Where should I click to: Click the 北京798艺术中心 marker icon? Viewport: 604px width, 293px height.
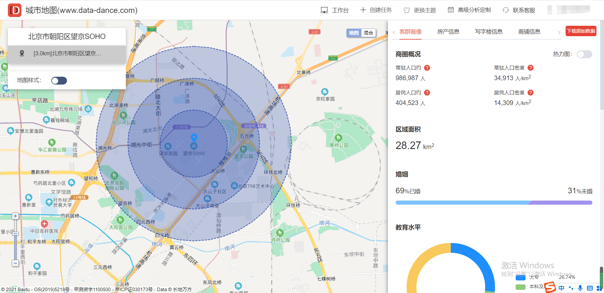pyautogui.click(x=234, y=186)
